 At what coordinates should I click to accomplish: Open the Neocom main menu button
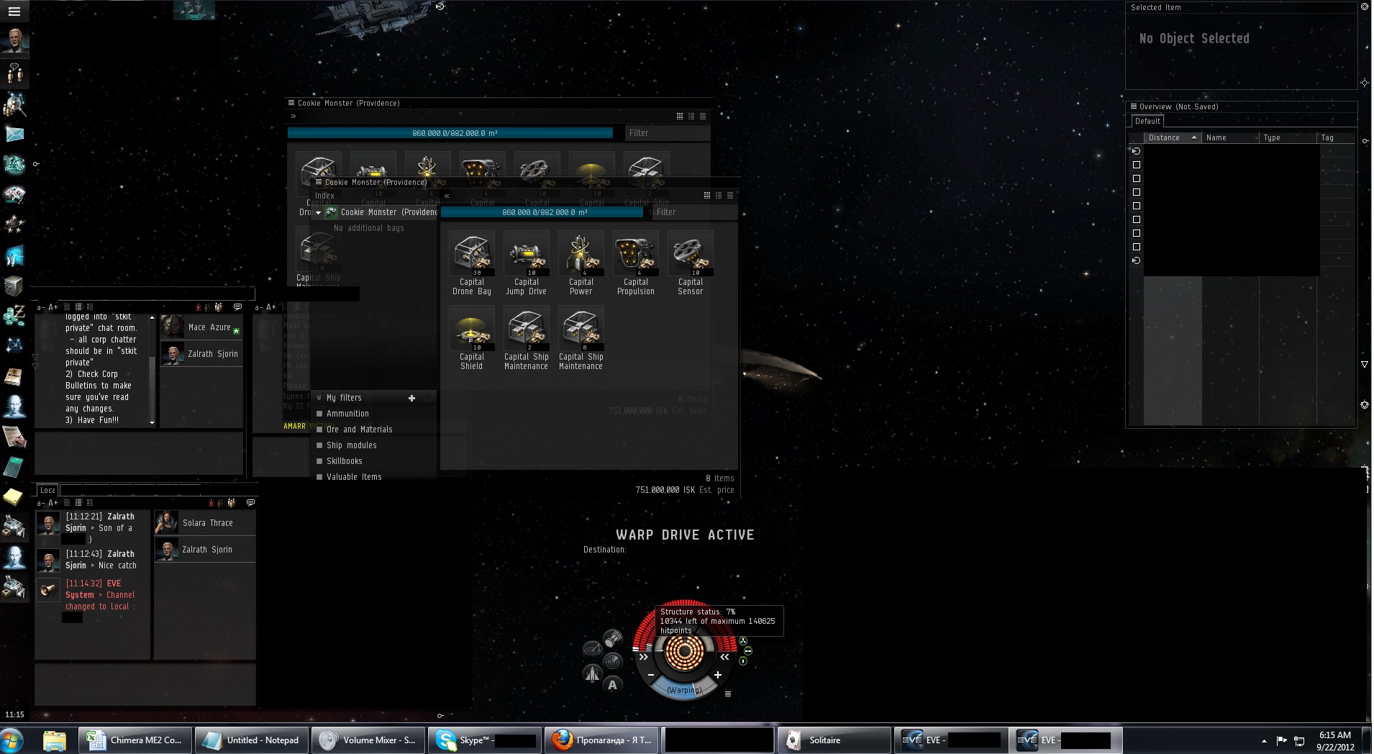coord(14,12)
